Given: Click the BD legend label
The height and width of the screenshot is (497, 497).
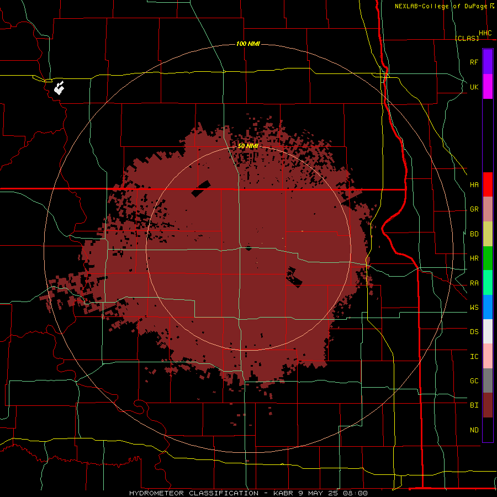Looking at the screenshot, I should (474, 234).
